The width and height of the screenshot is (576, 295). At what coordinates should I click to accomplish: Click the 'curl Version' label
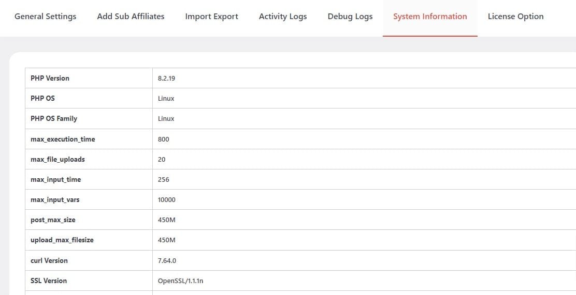pyautogui.click(x=49, y=260)
